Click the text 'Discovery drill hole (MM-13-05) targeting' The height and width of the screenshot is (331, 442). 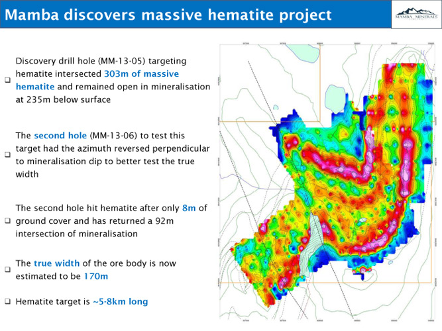click(101, 61)
